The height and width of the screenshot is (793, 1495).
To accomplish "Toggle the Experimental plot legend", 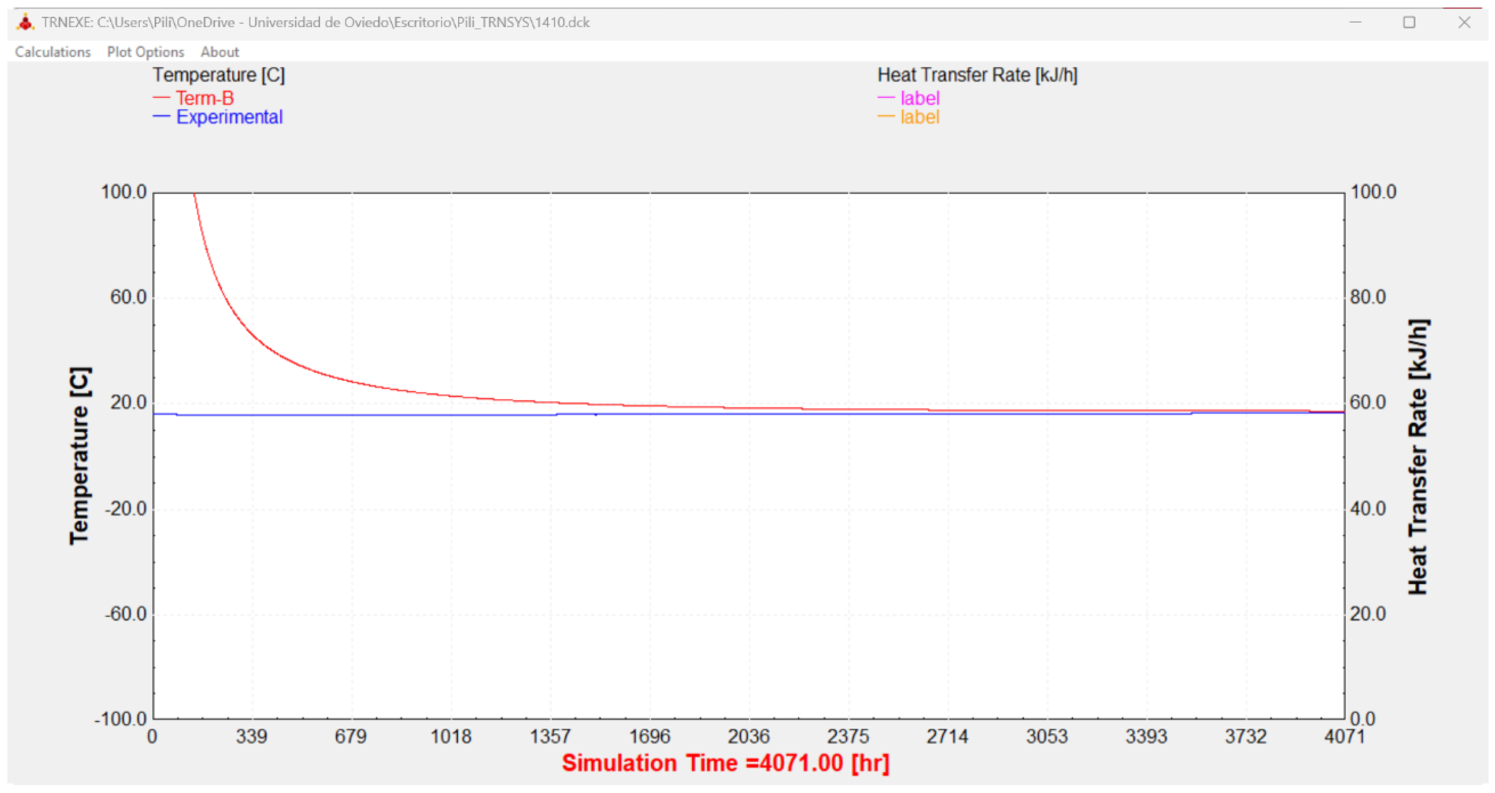I will [x=229, y=117].
